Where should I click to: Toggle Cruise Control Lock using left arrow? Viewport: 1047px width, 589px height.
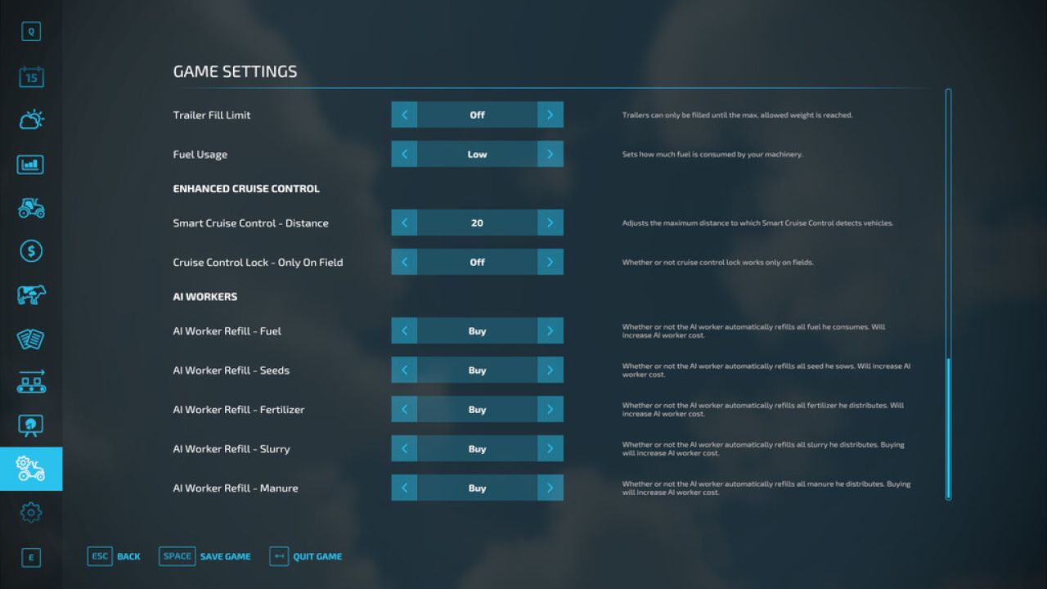point(404,263)
